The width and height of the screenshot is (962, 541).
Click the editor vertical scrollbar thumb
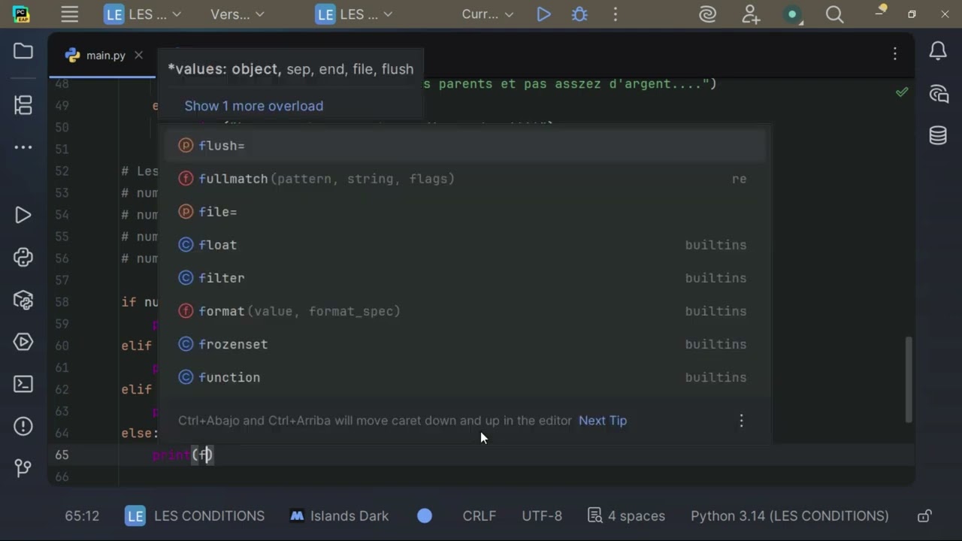[x=909, y=379]
